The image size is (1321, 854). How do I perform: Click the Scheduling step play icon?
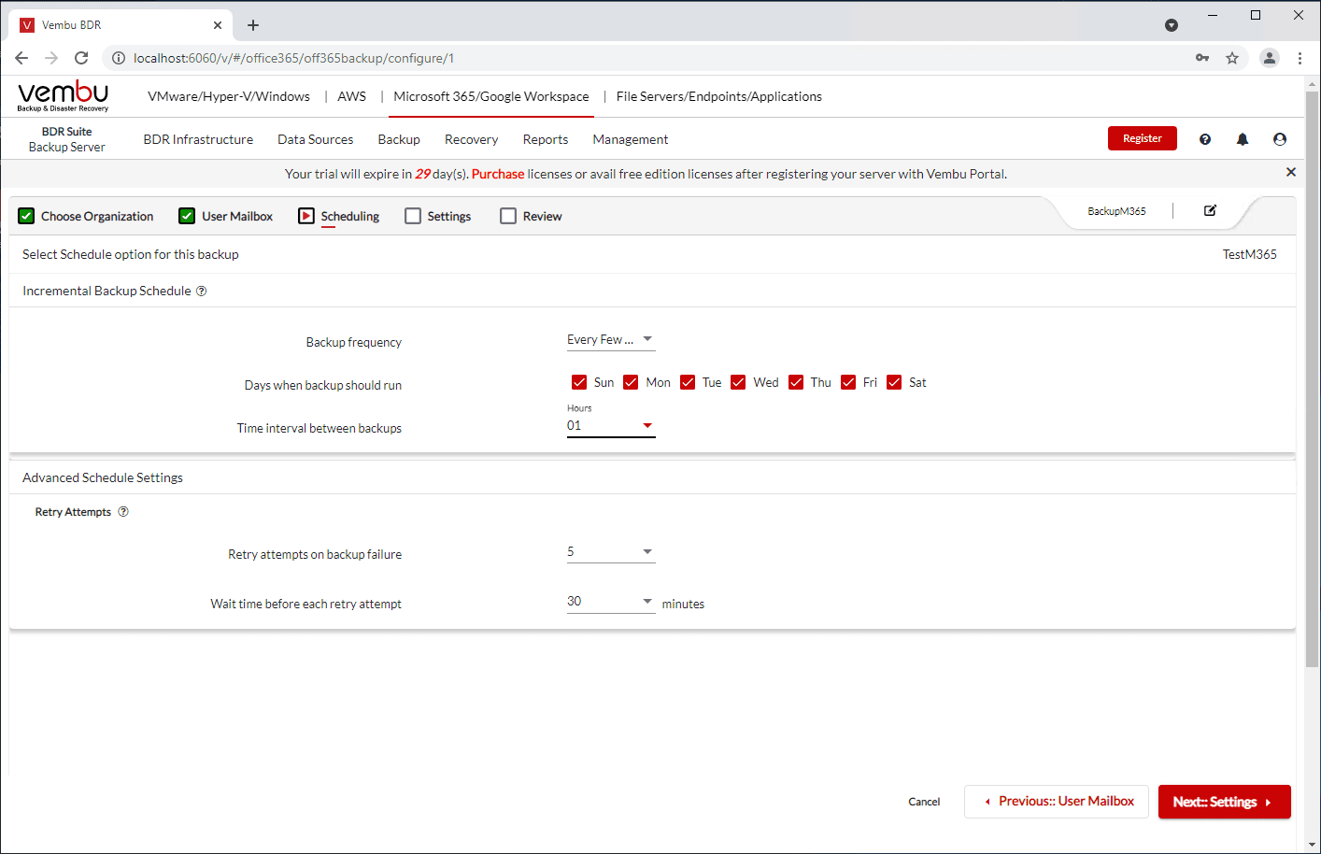tap(306, 216)
